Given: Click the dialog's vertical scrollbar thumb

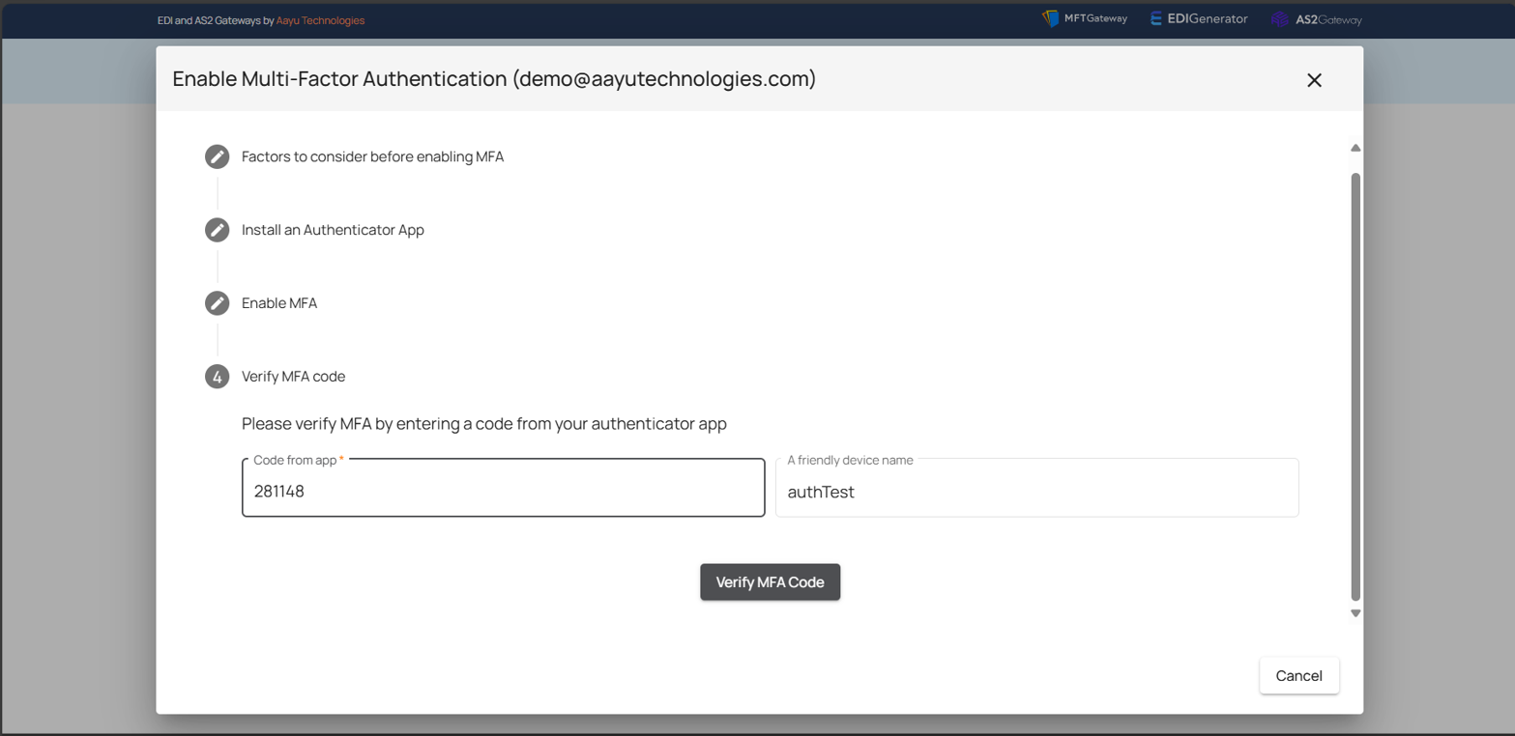Looking at the screenshot, I should [x=1355, y=386].
